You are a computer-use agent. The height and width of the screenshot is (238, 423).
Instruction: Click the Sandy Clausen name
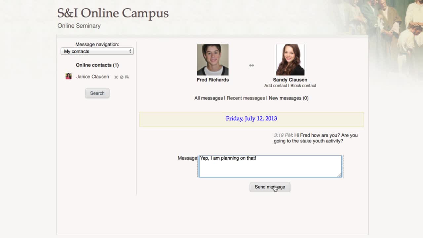[290, 80]
